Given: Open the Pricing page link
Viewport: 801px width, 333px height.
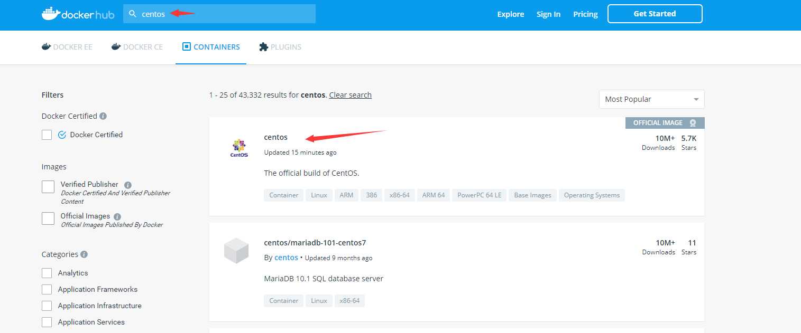Looking at the screenshot, I should pyautogui.click(x=585, y=14).
